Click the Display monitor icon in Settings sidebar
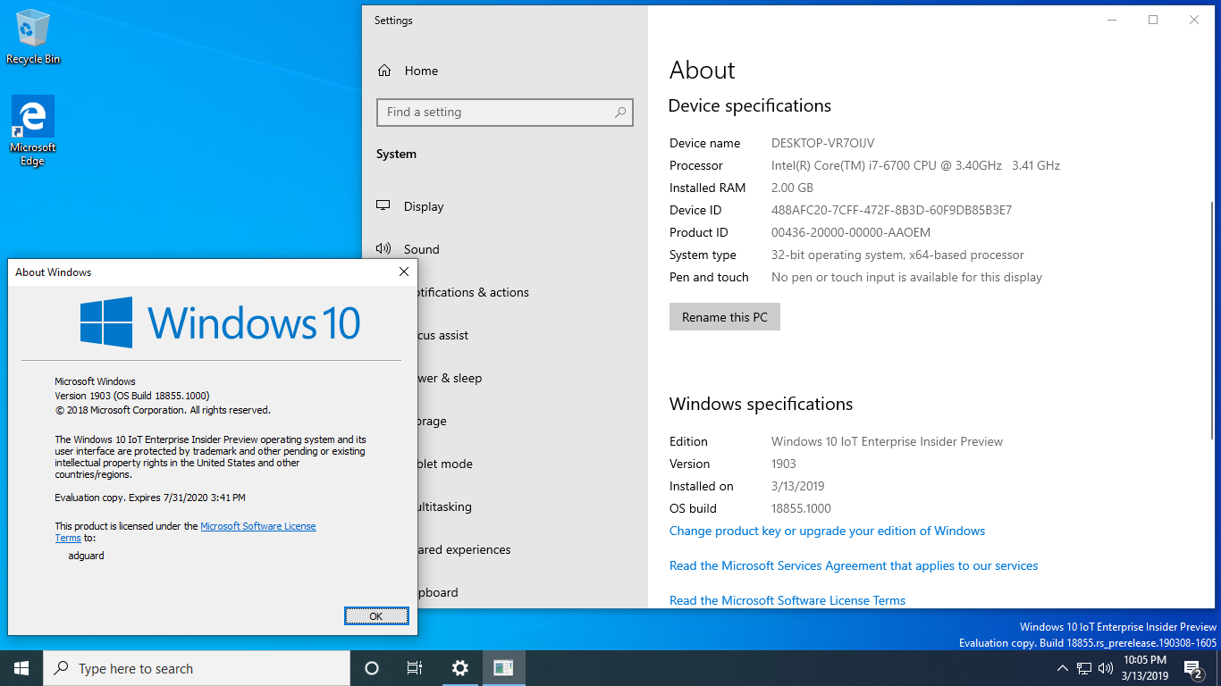Screen dimensions: 1221x686 (383, 206)
